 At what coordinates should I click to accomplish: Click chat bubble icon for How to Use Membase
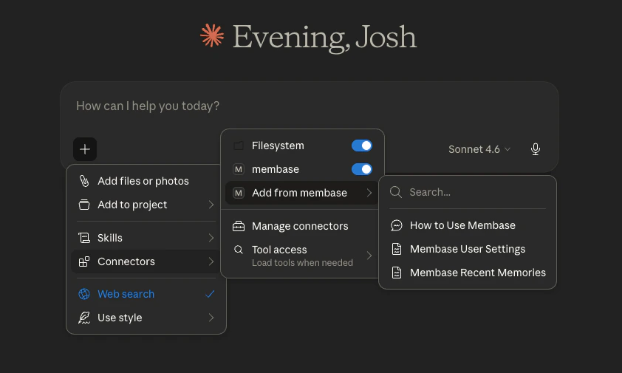[x=397, y=225]
